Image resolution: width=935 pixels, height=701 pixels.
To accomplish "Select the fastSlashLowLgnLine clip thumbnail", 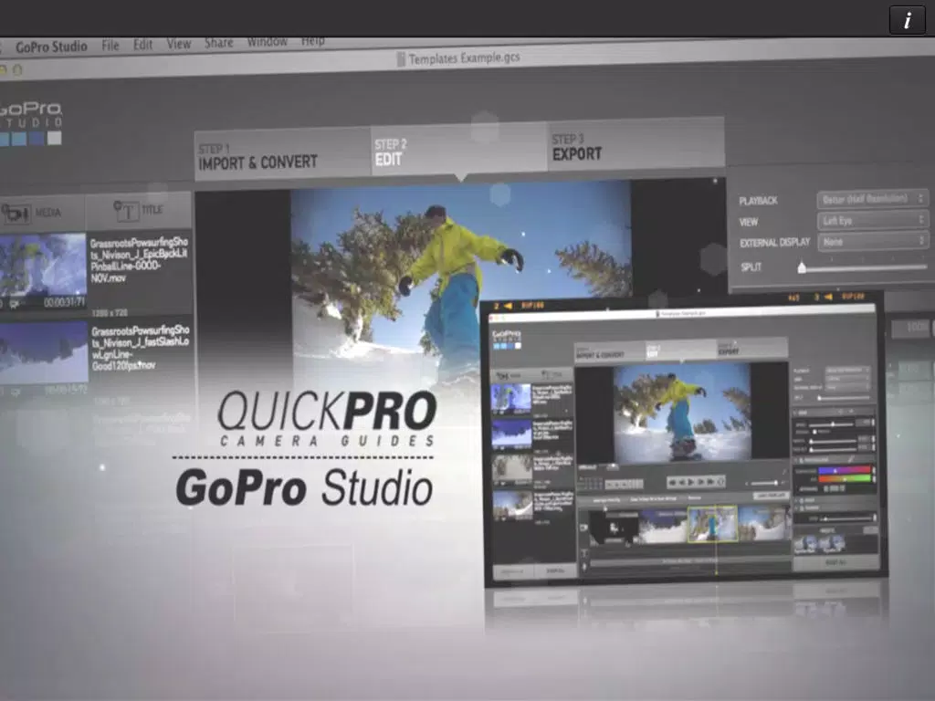I will tap(44, 353).
